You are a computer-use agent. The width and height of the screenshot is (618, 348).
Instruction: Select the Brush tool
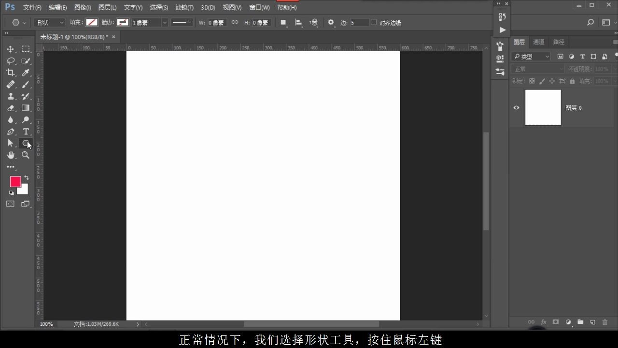[x=26, y=85]
